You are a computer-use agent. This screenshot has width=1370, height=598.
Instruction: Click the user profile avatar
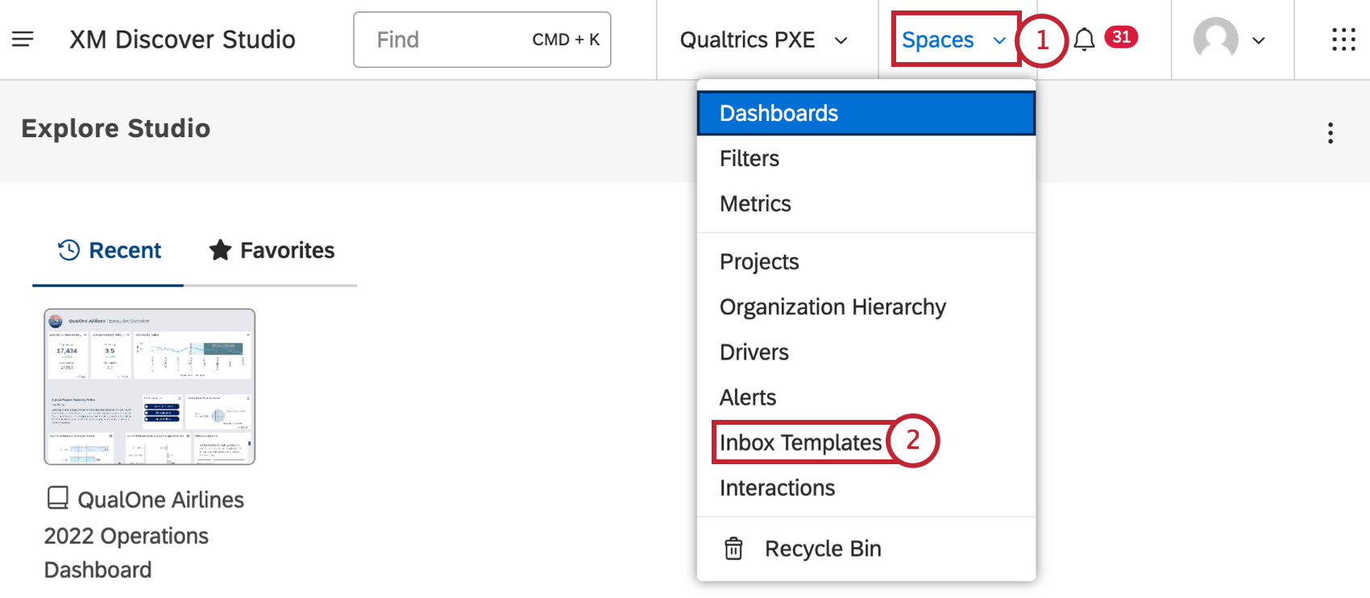click(x=1215, y=39)
